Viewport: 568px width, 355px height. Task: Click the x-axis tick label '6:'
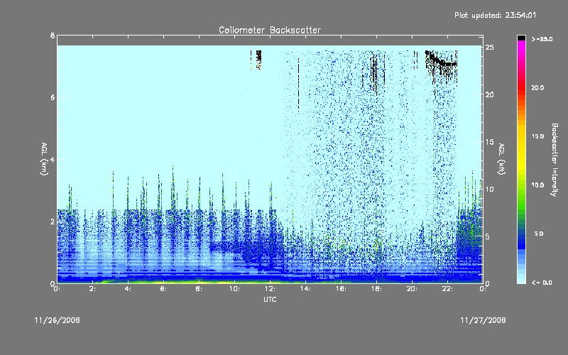164,289
